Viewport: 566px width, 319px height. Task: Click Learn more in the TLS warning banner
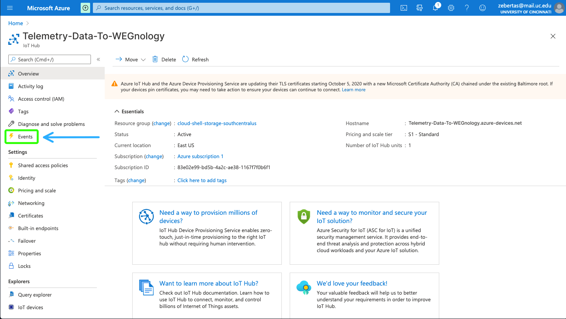coord(353,90)
